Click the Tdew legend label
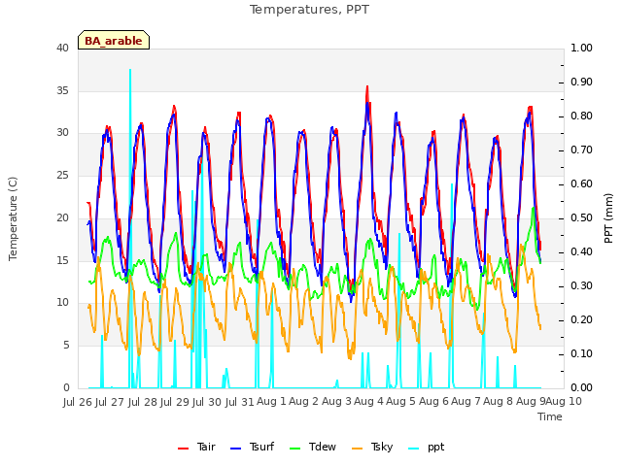Viewport: 622px width, 466px height. click(x=323, y=447)
